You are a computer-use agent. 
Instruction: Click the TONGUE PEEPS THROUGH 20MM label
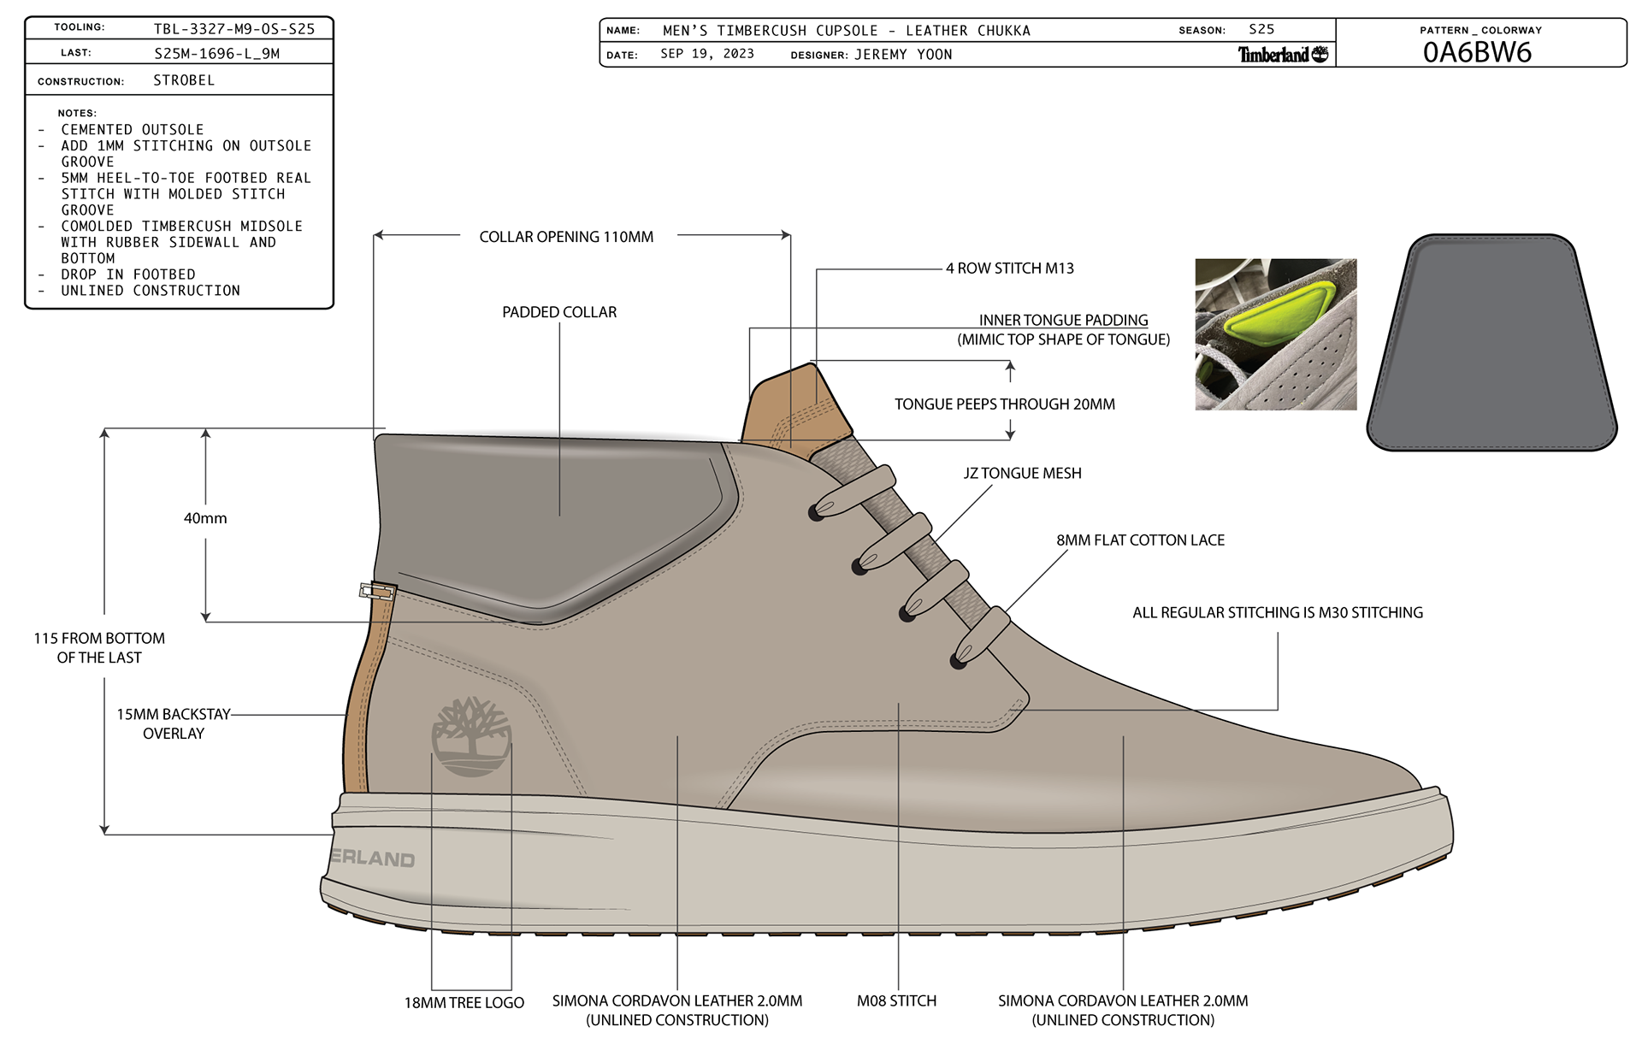pyautogui.click(x=1005, y=404)
